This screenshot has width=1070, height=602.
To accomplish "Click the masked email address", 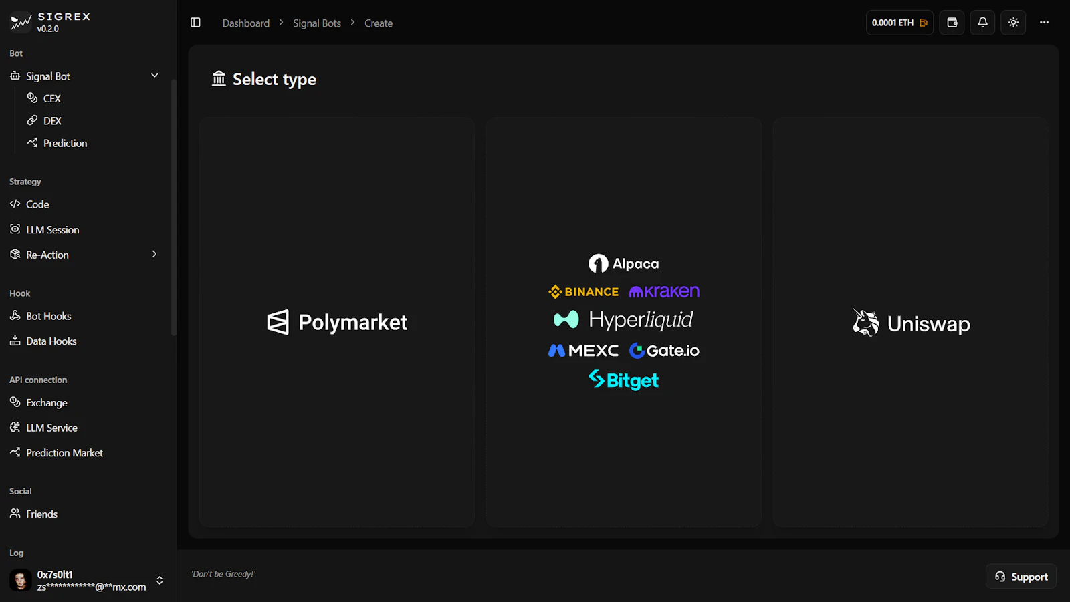I will 92,587.
